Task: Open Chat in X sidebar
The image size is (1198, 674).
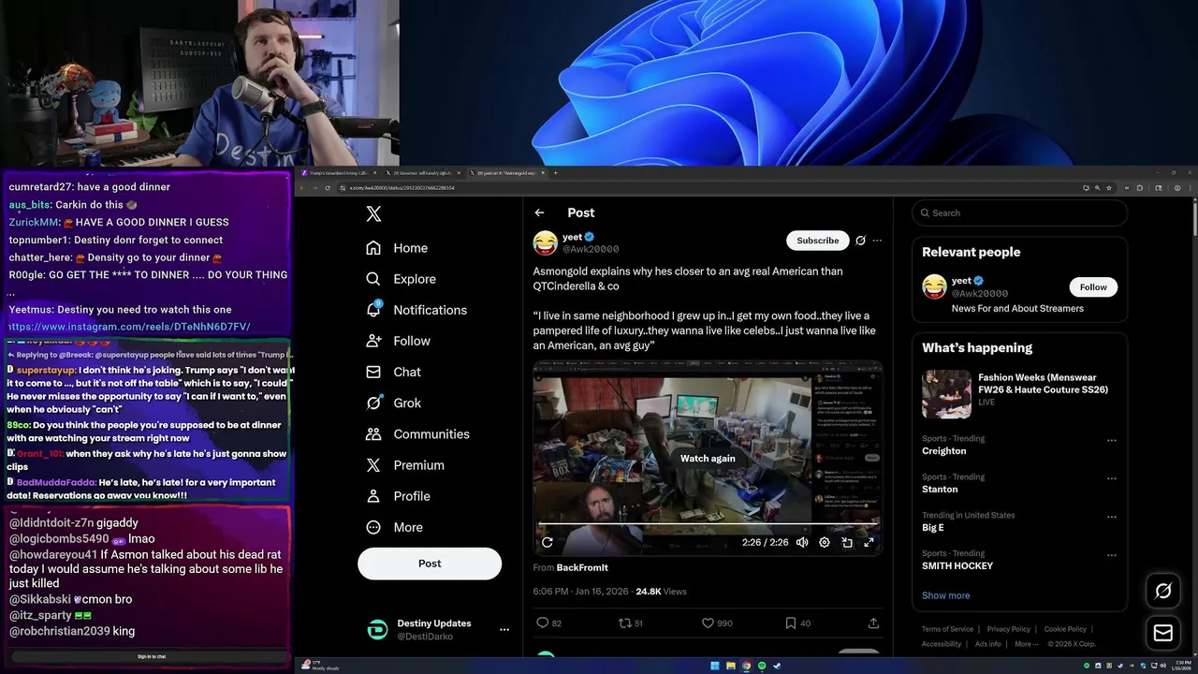Action: click(393, 372)
